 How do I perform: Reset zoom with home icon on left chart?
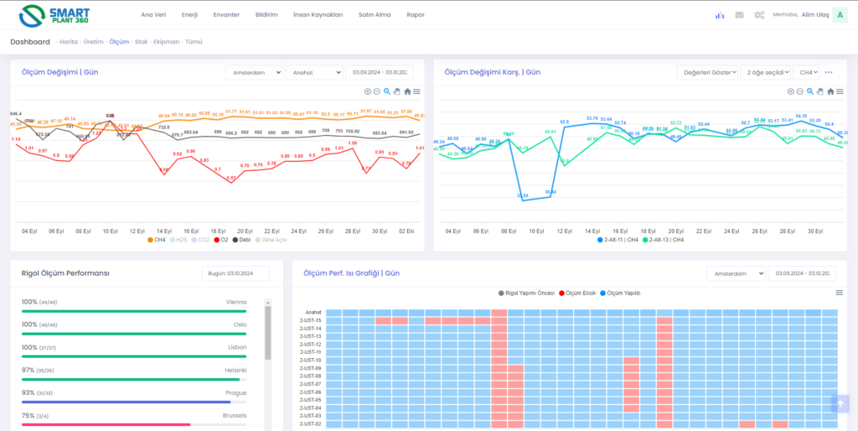407,91
